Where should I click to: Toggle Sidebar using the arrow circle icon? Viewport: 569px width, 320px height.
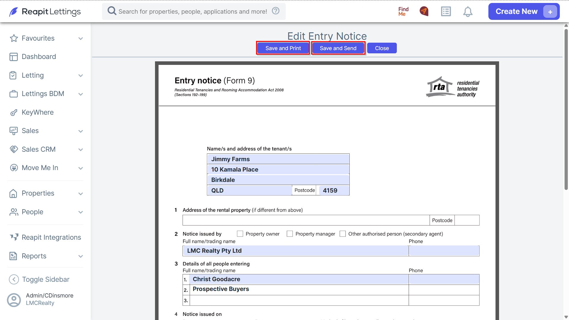click(x=14, y=279)
